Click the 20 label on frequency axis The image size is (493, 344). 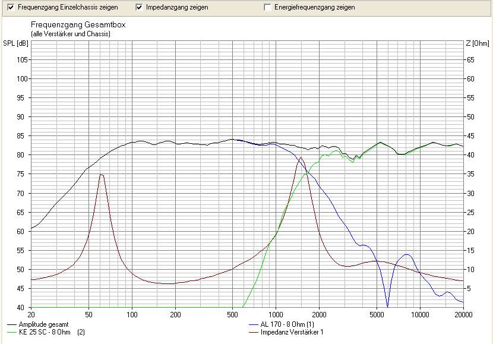(31, 315)
